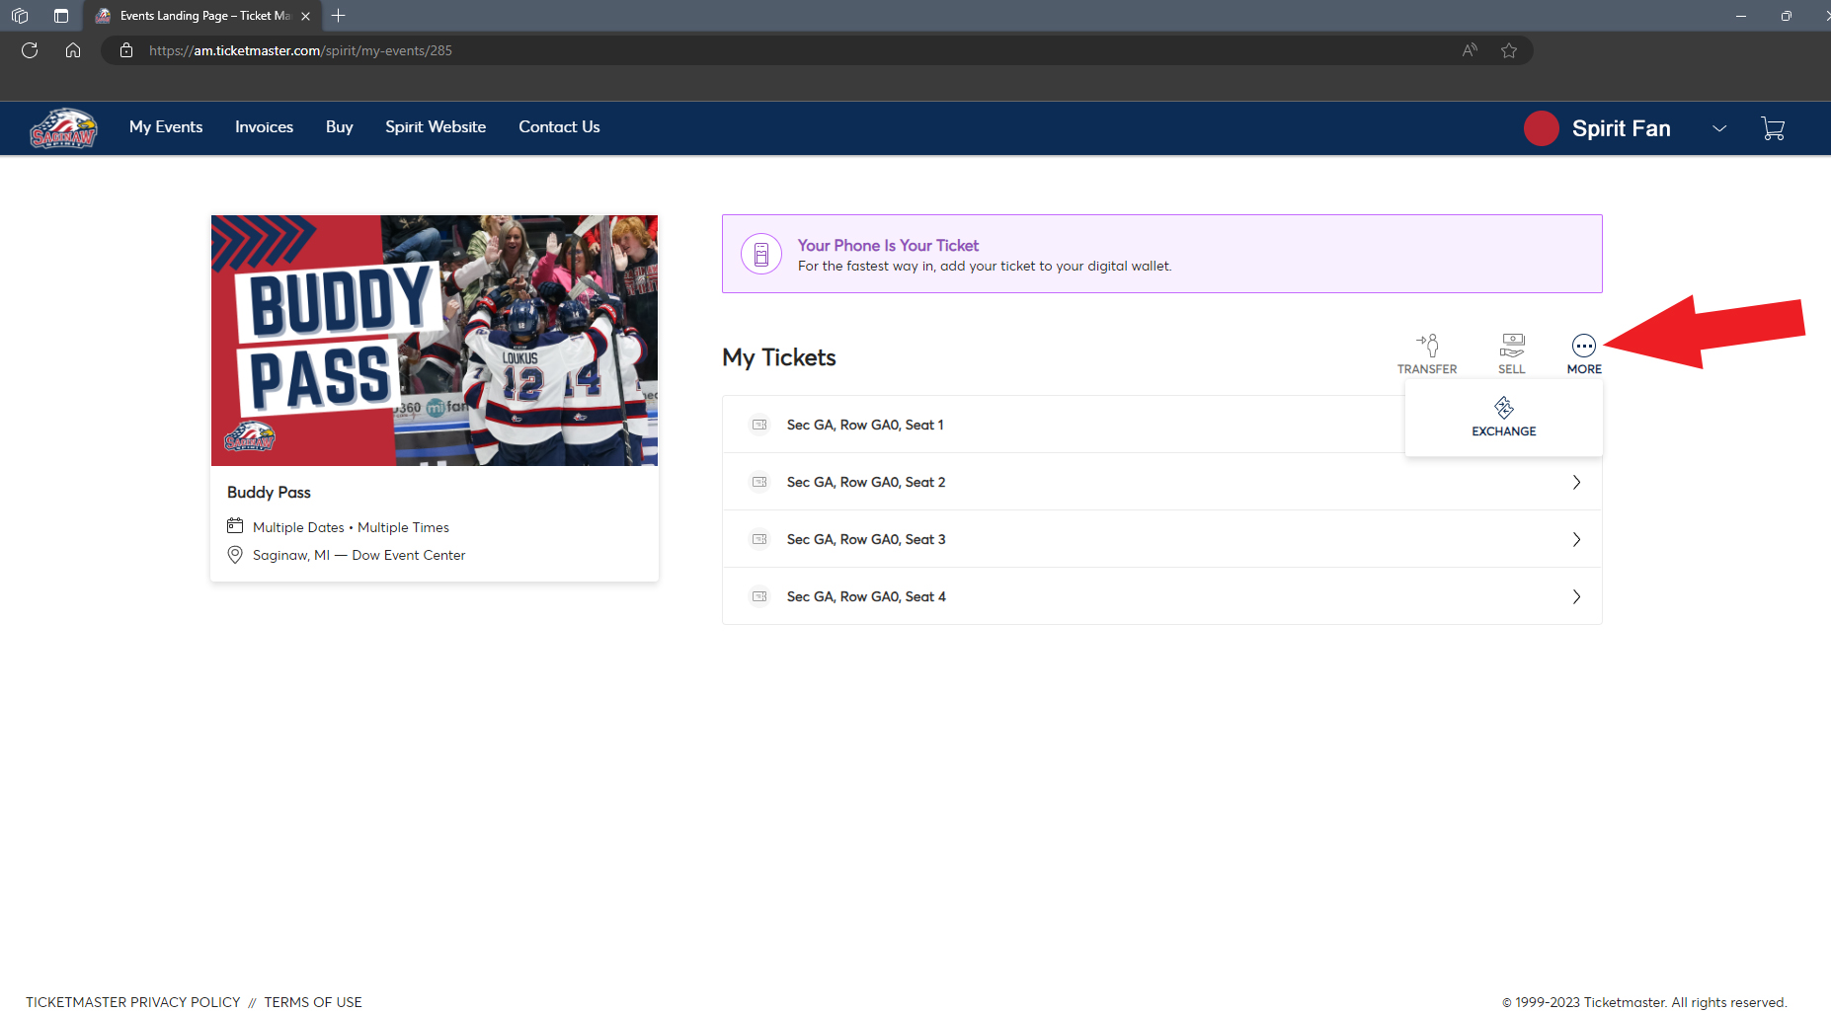Screen dimensions: 1831x1013
Task: Expand the Seat 2 ticket row chevron
Action: tap(1575, 482)
